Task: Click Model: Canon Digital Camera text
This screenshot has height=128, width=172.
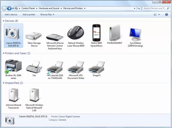Action: tap(66, 116)
